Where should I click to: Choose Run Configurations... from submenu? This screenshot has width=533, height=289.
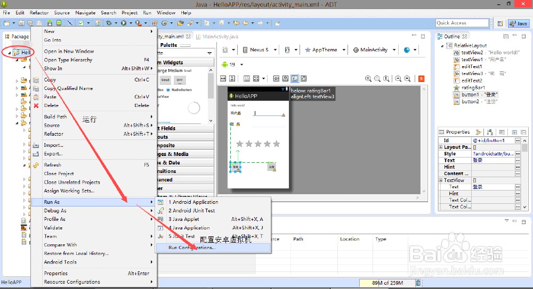coord(213,247)
